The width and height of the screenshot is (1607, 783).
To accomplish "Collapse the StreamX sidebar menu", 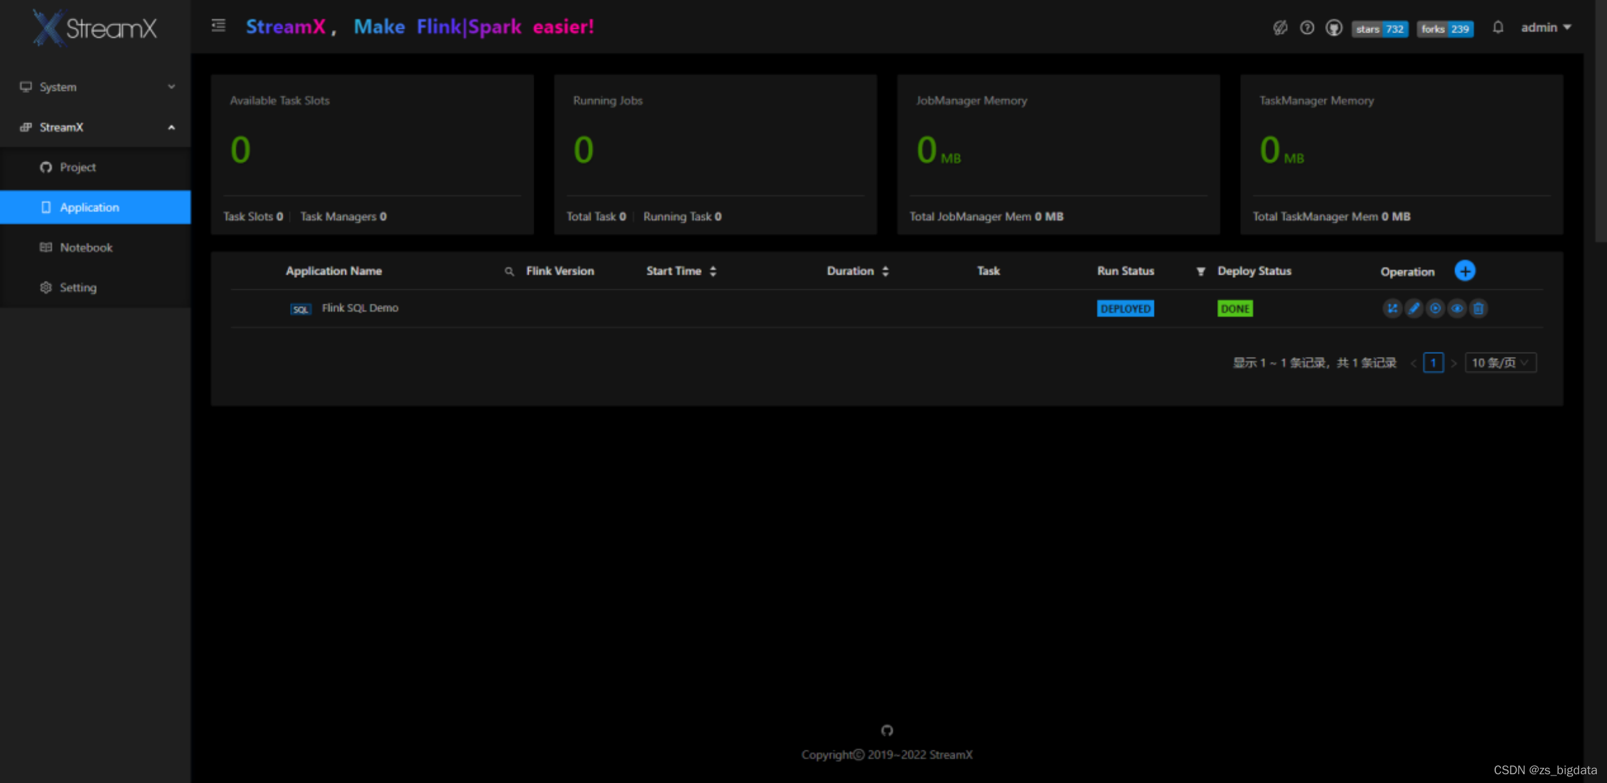I will 95,127.
